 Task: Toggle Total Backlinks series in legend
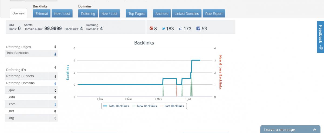(x=116, y=106)
